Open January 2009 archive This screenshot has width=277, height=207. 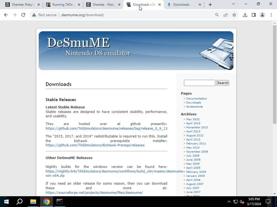195,176
